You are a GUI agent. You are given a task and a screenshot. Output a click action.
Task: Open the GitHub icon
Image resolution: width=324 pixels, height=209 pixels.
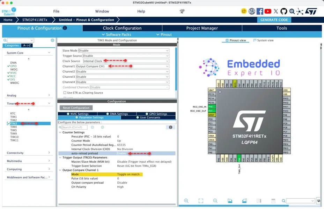[x=284, y=11]
